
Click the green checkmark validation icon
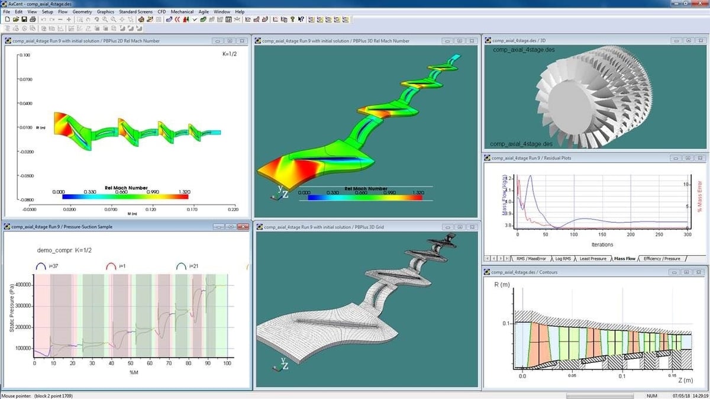pos(194,21)
